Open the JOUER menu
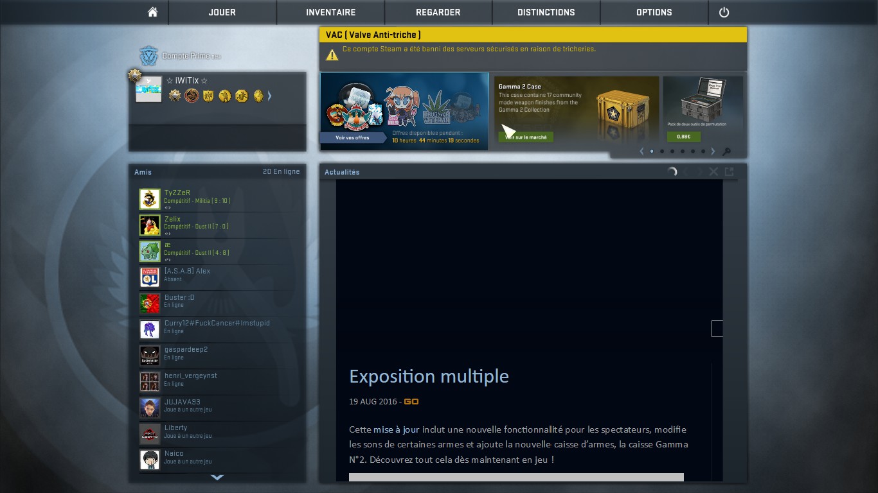The image size is (878, 493). point(222,12)
